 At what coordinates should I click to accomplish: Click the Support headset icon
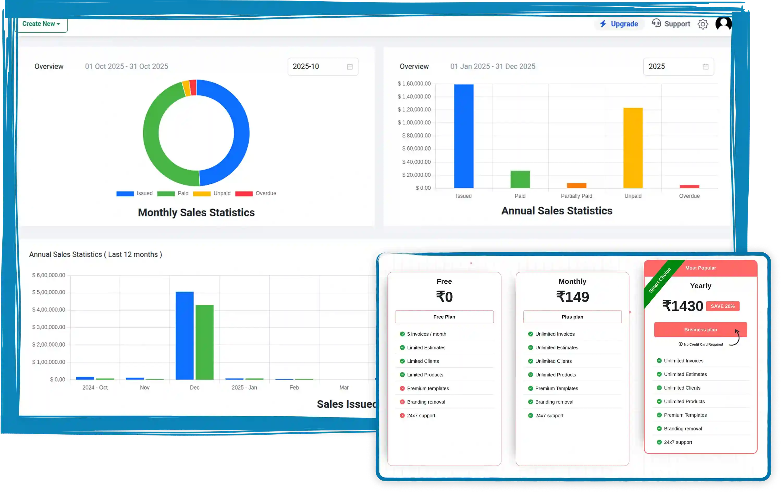click(656, 24)
